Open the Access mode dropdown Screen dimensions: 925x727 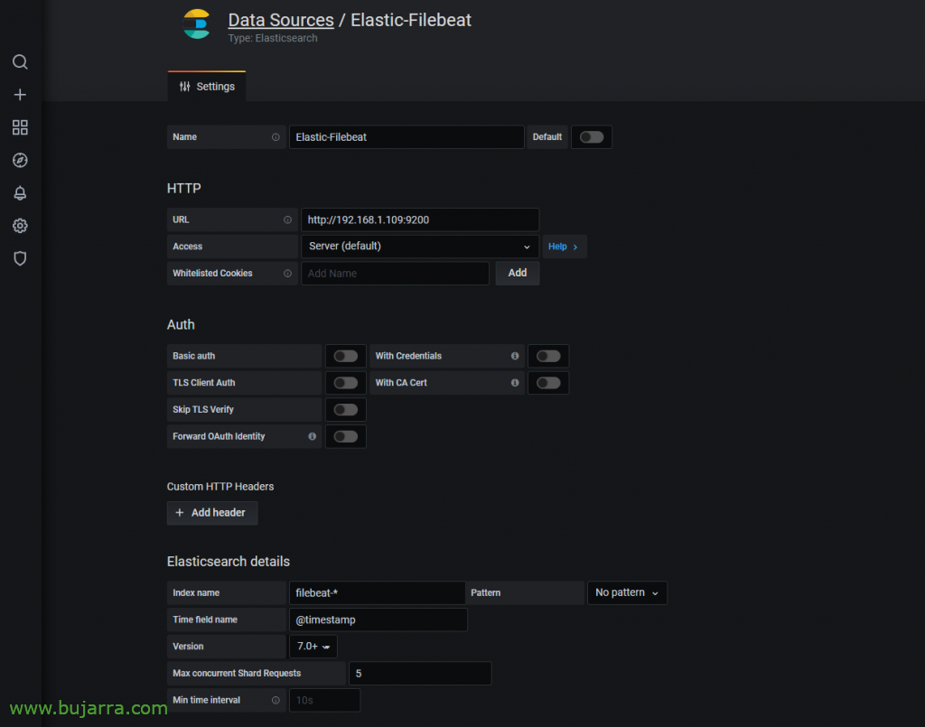tap(419, 246)
